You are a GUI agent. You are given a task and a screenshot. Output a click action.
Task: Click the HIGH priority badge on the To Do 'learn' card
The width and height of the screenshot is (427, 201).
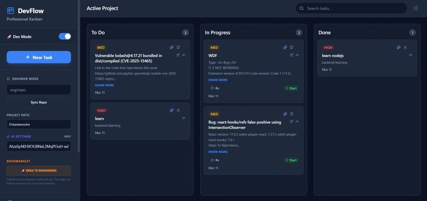coord(101,110)
